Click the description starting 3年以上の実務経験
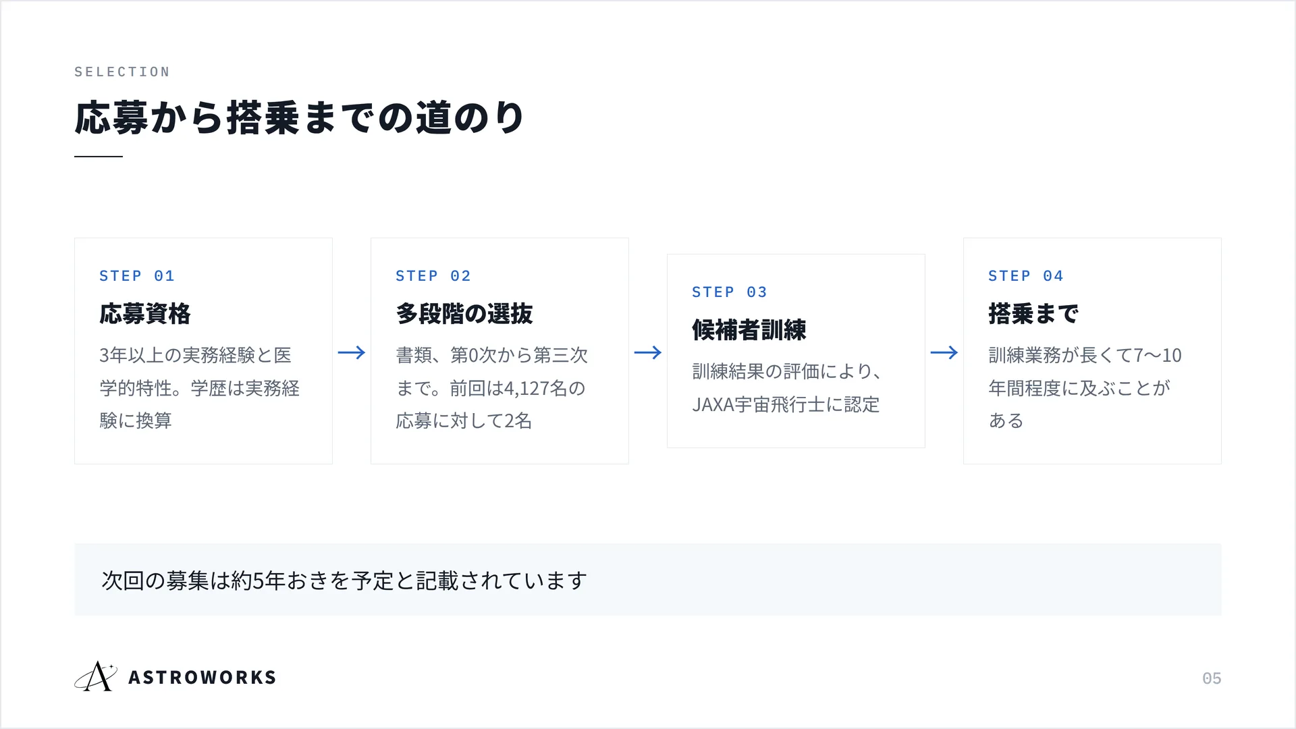Viewport: 1296px width, 729px height. coord(200,388)
